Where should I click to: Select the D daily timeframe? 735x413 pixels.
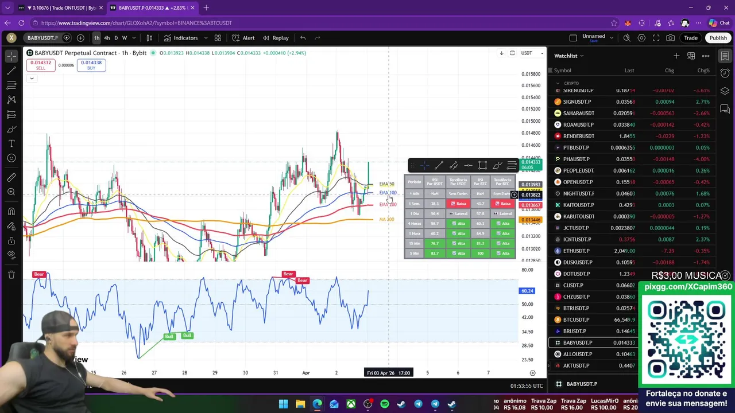116,38
